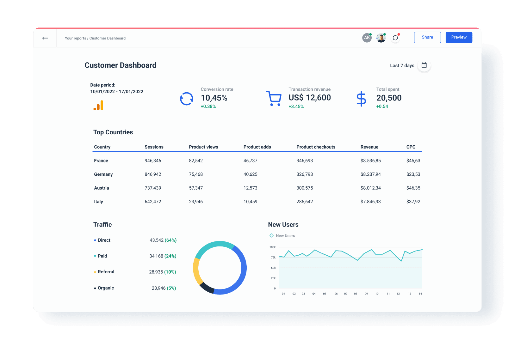Select the conversion rate refresh icon

click(x=187, y=99)
